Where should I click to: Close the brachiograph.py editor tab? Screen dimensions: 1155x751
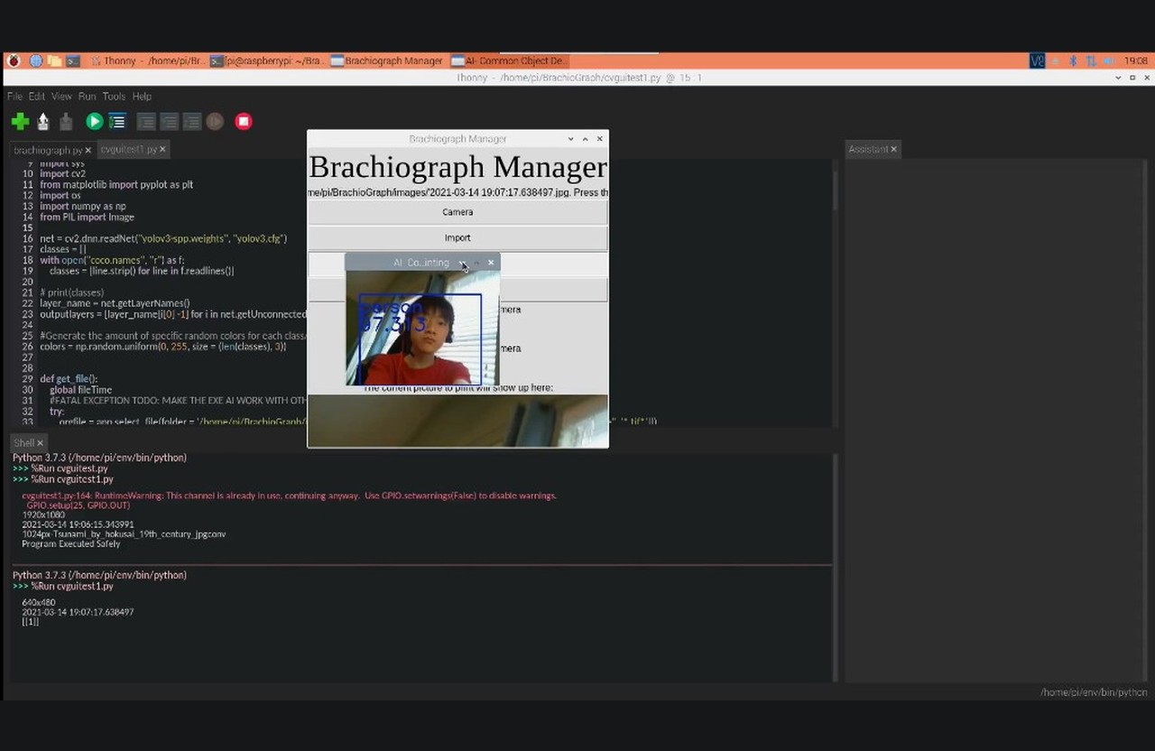point(88,150)
